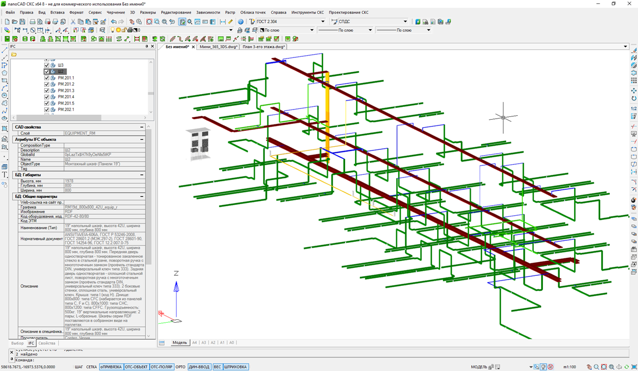Select the Text tool in left toolbar

click(4, 174)
